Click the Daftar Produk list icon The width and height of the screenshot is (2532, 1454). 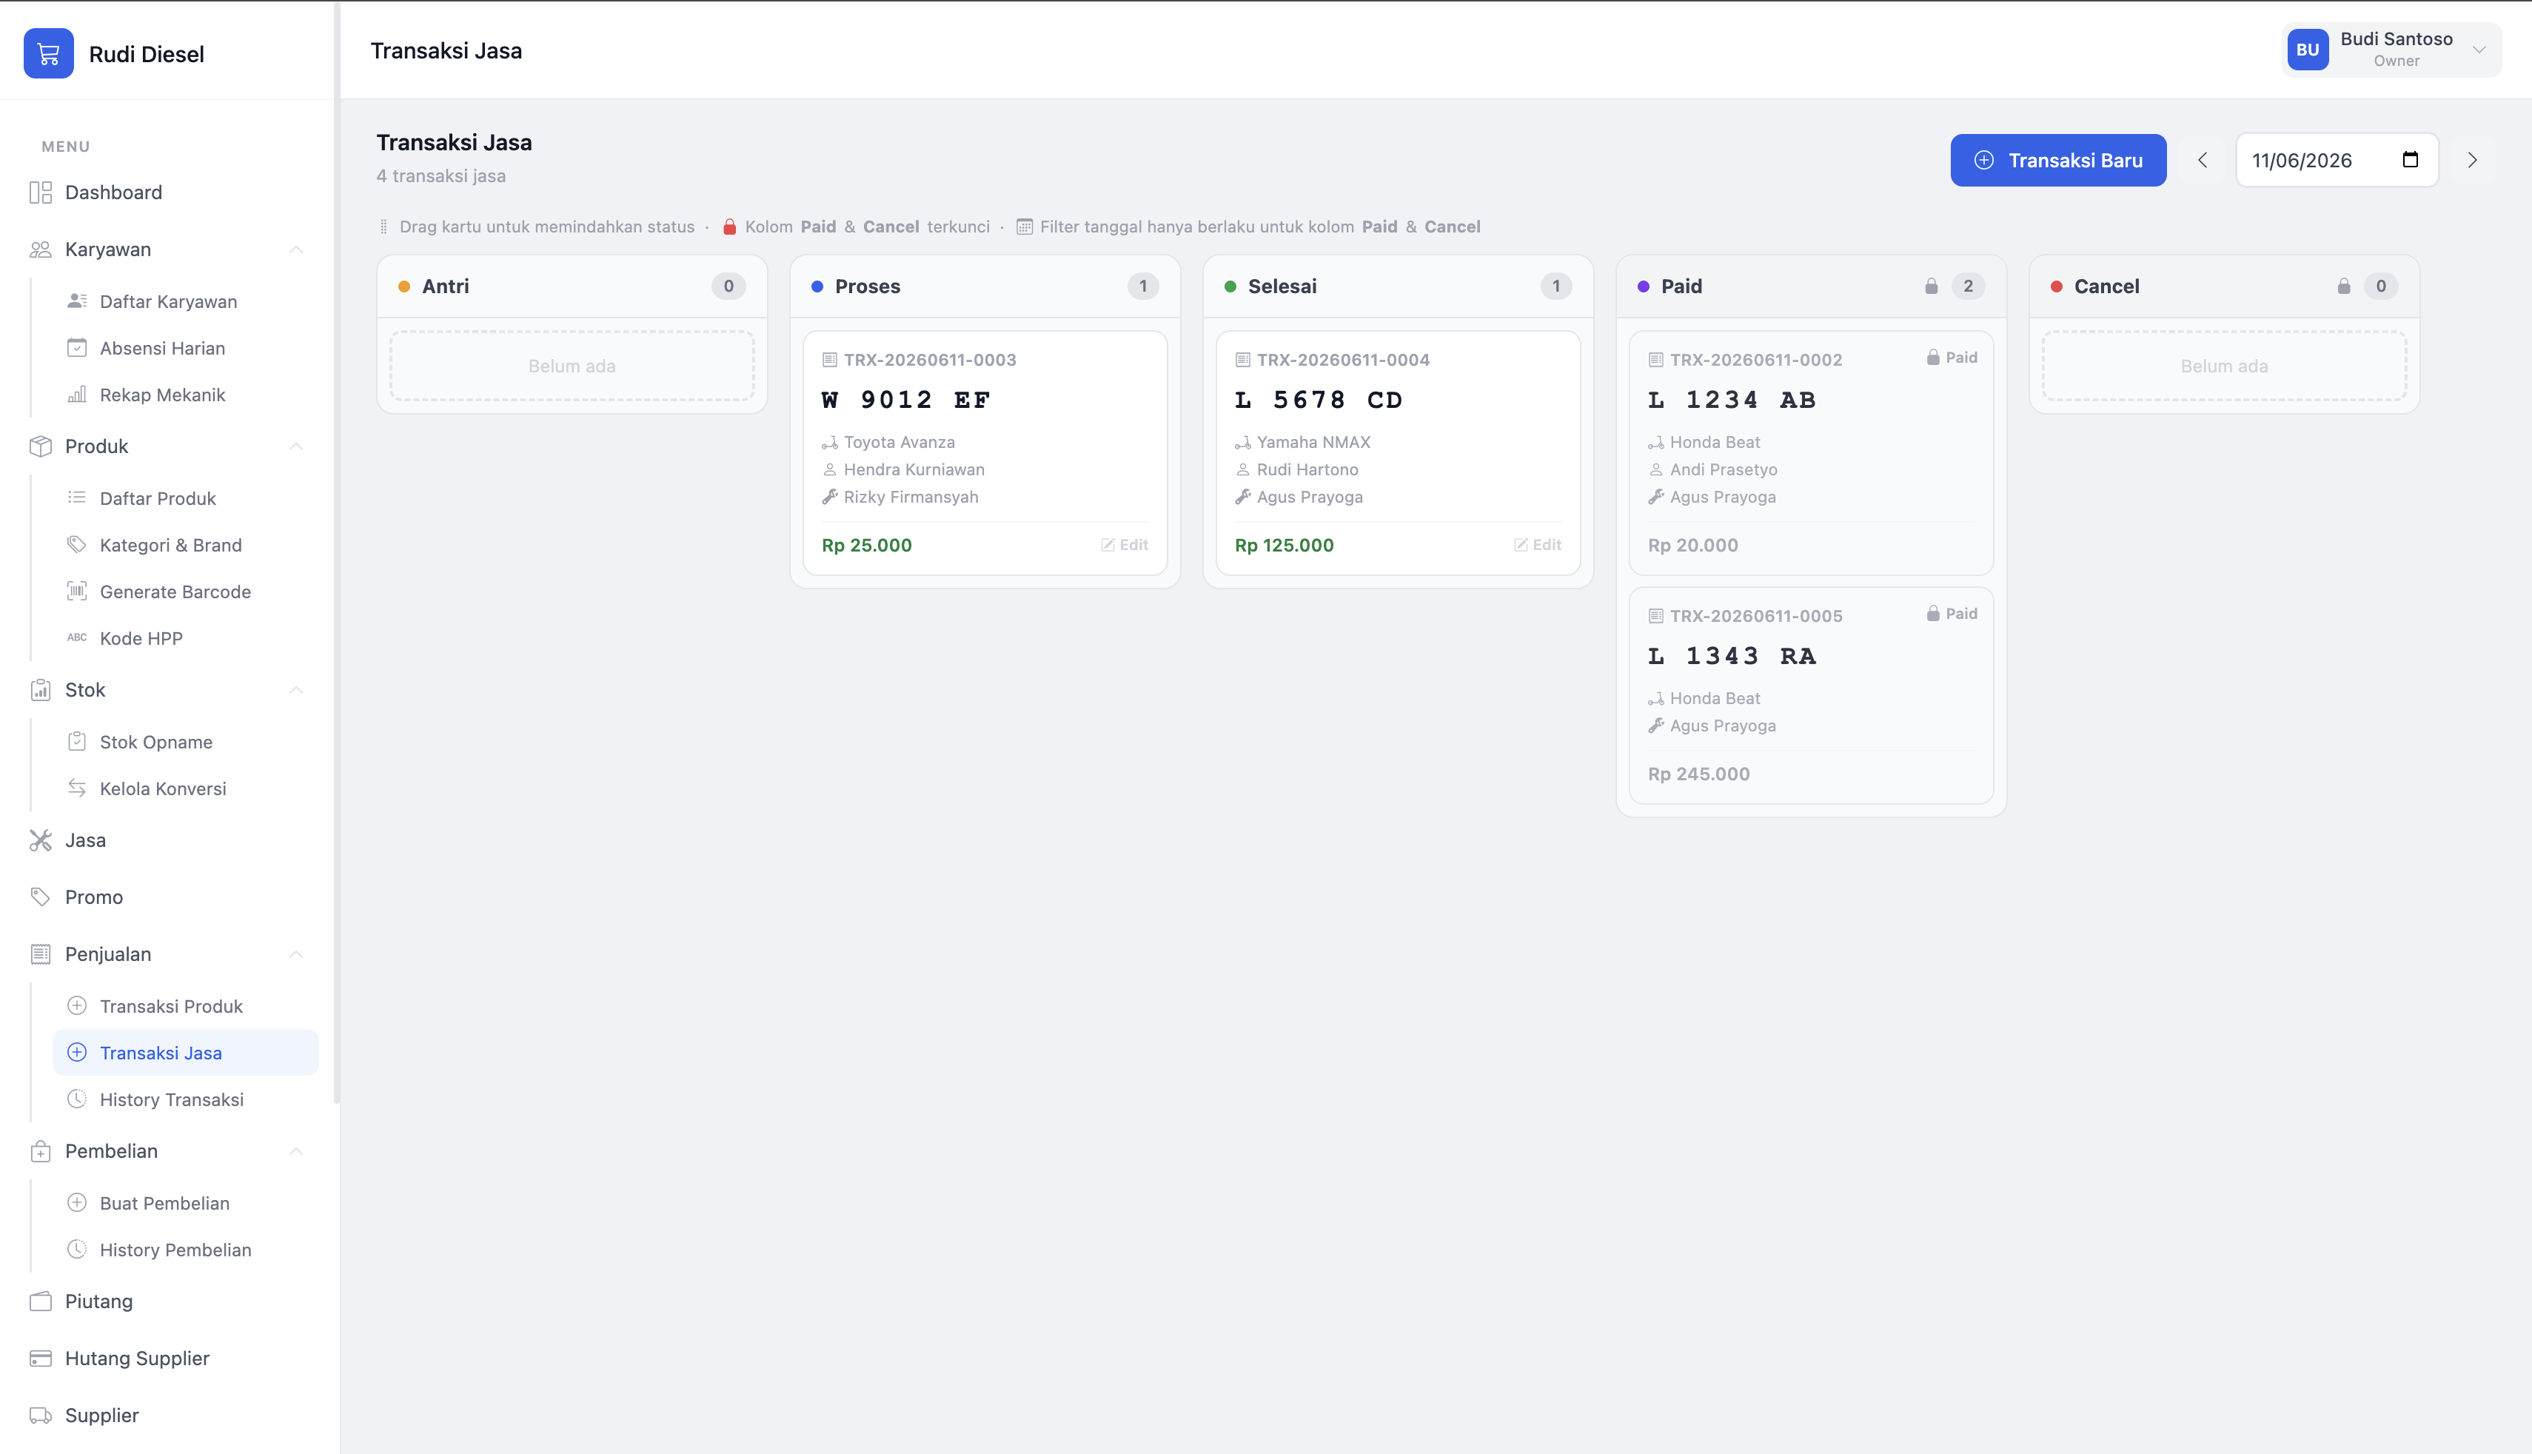[77, 498]
